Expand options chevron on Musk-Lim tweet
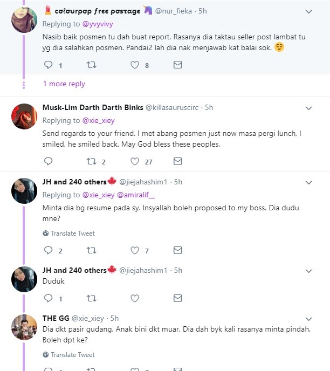The width and height of the screenshot is (330, 371). pos(308,108)
